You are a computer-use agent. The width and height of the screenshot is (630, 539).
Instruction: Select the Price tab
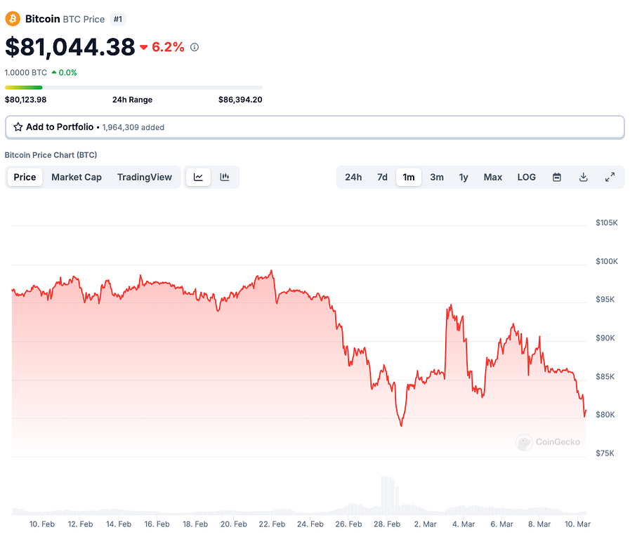(25, 177)
